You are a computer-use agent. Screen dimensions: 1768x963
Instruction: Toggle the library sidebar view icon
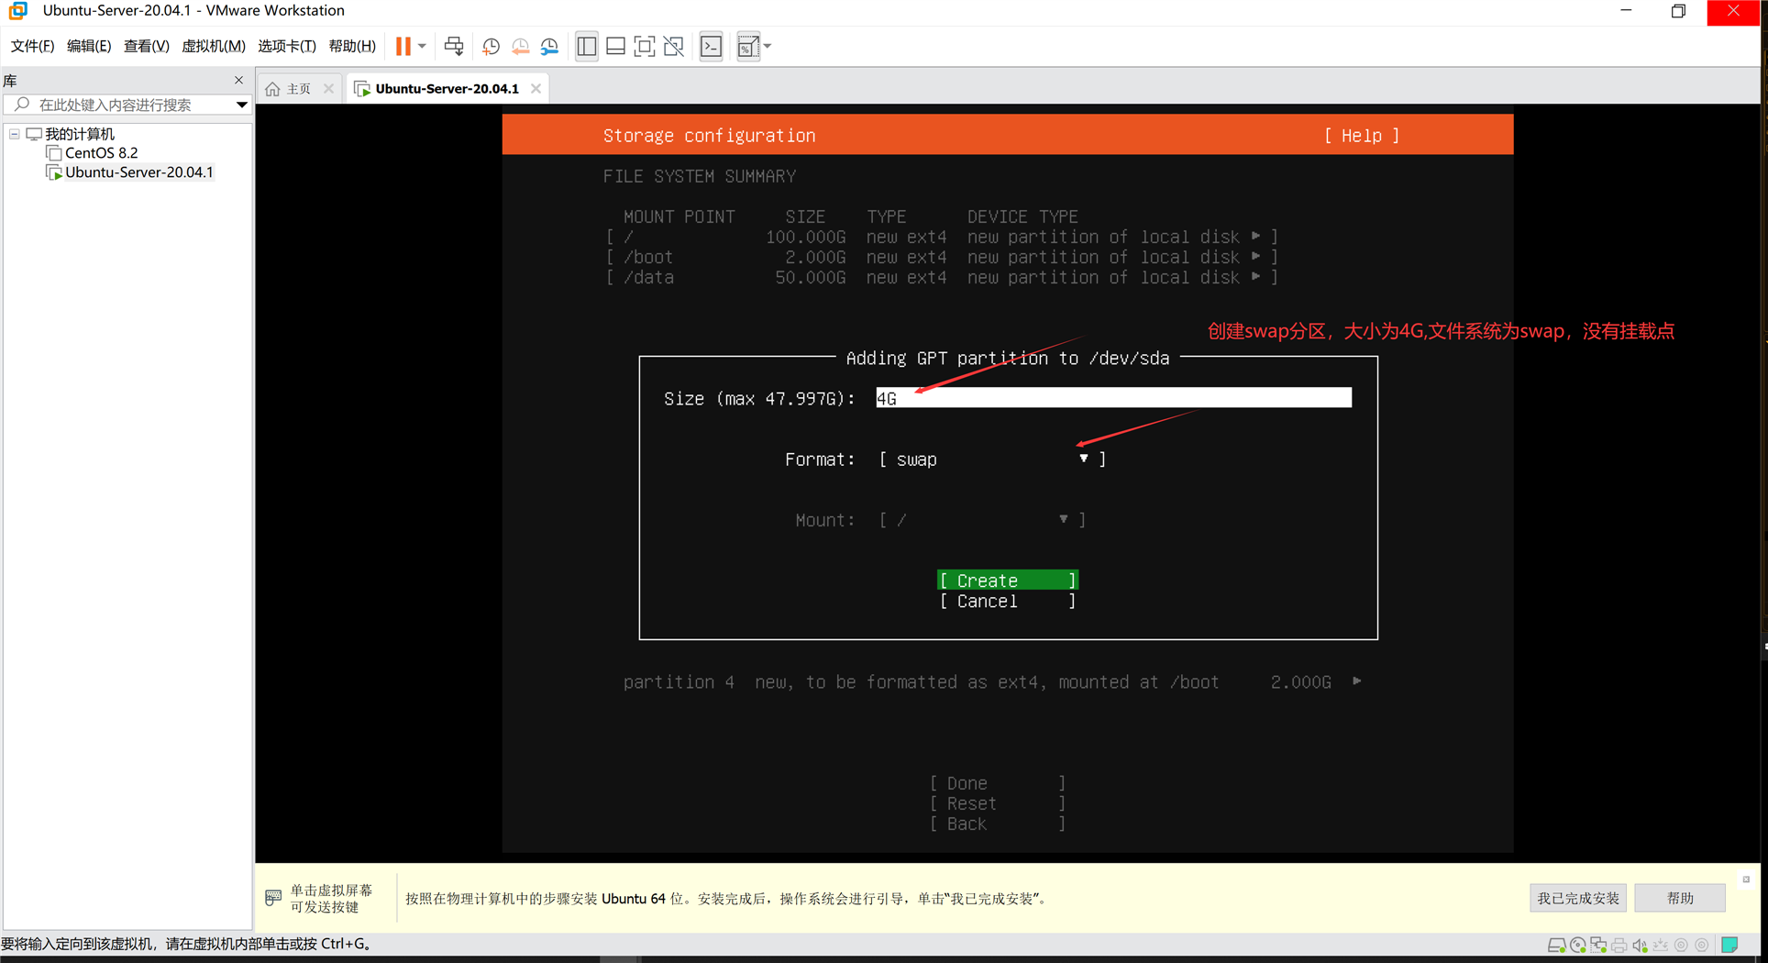pyautogui.click(x=587, y=46)
